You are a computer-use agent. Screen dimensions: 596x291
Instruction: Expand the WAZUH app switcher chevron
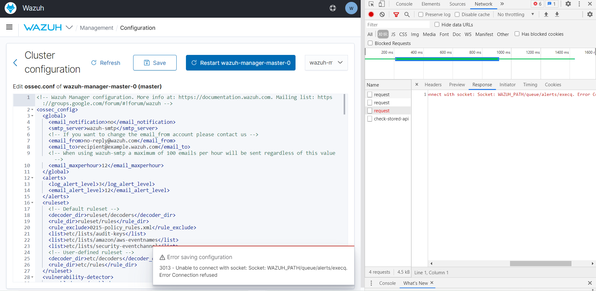click(x=69, y=27)
